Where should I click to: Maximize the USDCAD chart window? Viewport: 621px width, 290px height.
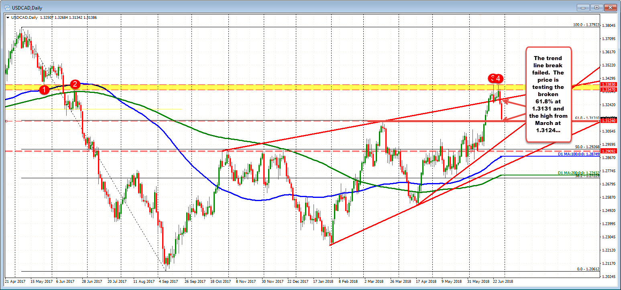[x=596, y=7]
